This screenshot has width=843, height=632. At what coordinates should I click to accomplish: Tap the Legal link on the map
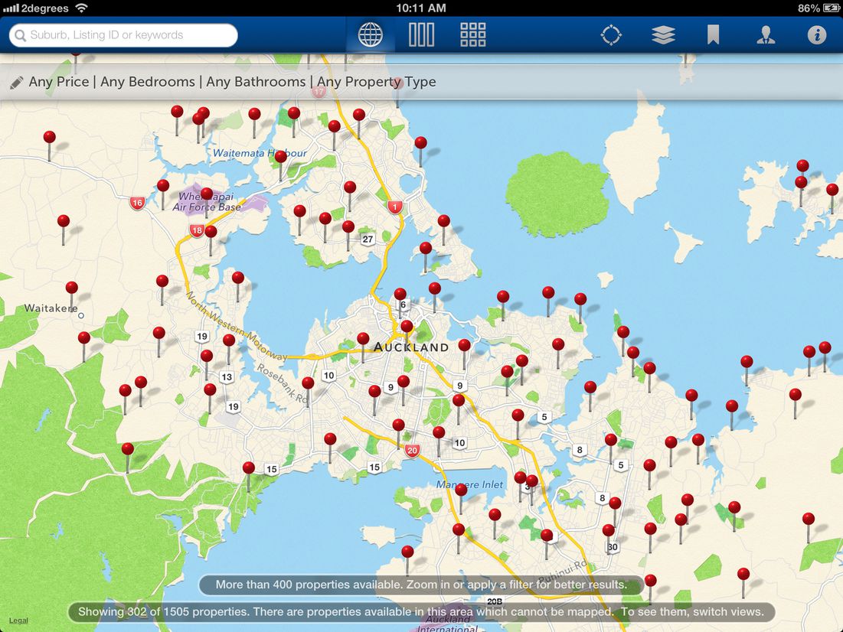pos(18,621)
